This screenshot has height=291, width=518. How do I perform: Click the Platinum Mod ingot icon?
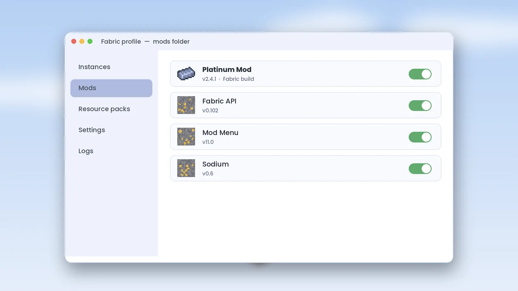tap(186, 74)
